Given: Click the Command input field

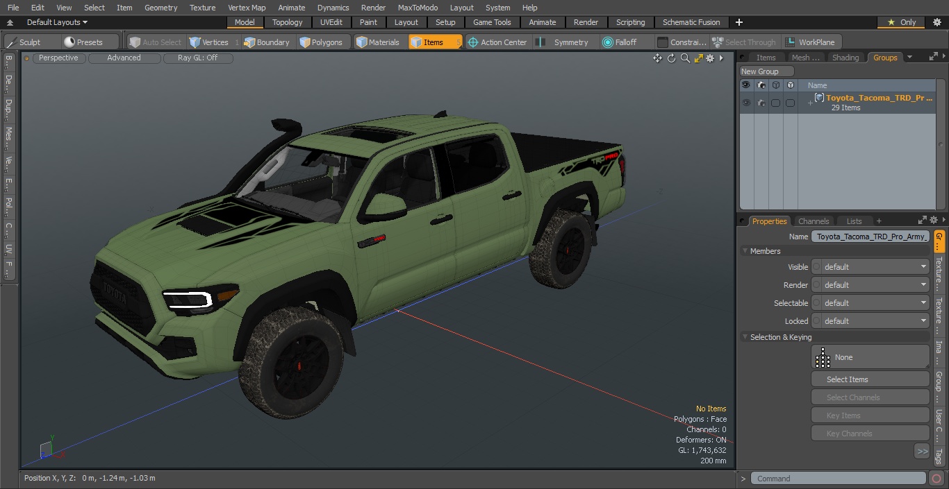Looking at the screenshot, I should click(x=839, y=479).
